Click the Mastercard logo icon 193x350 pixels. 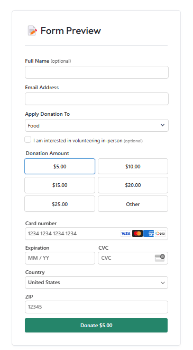click(x=137, y=234)
